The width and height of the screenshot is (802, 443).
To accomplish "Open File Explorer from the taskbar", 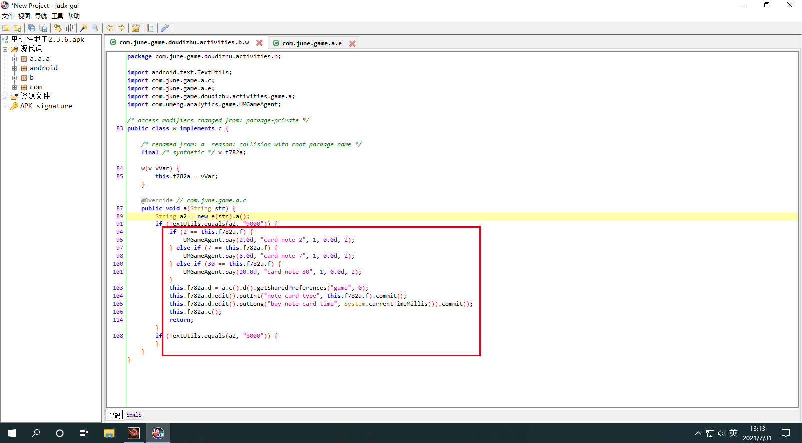I will tap(109, 433).
